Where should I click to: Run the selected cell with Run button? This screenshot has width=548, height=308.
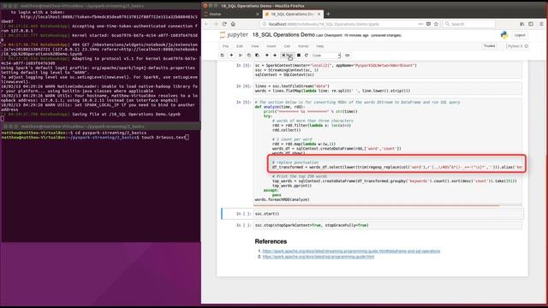[288, 55]
